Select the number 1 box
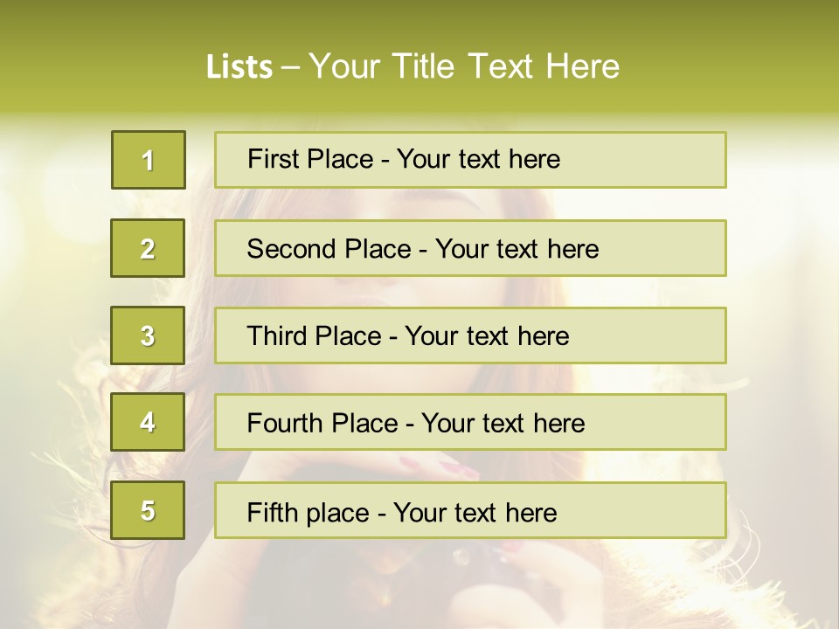This screenshot has width=839, height=629. (149, 160)
